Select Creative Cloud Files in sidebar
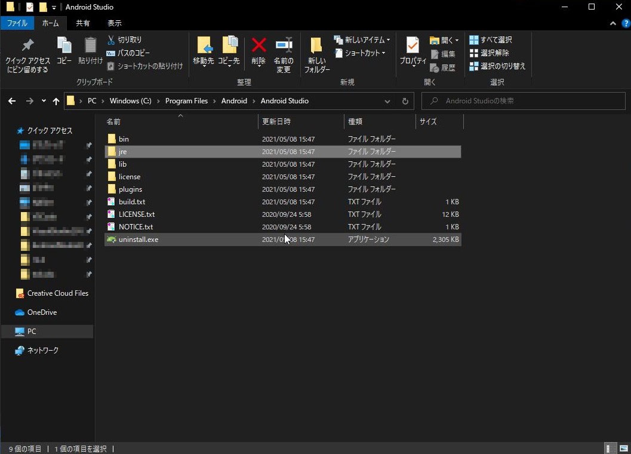Screen dimensions: 631x454 [57, 293]
